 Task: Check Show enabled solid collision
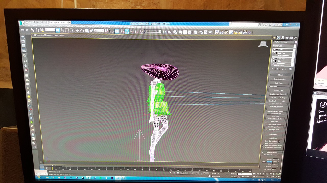pyautogui.click(x=263, y=145)
